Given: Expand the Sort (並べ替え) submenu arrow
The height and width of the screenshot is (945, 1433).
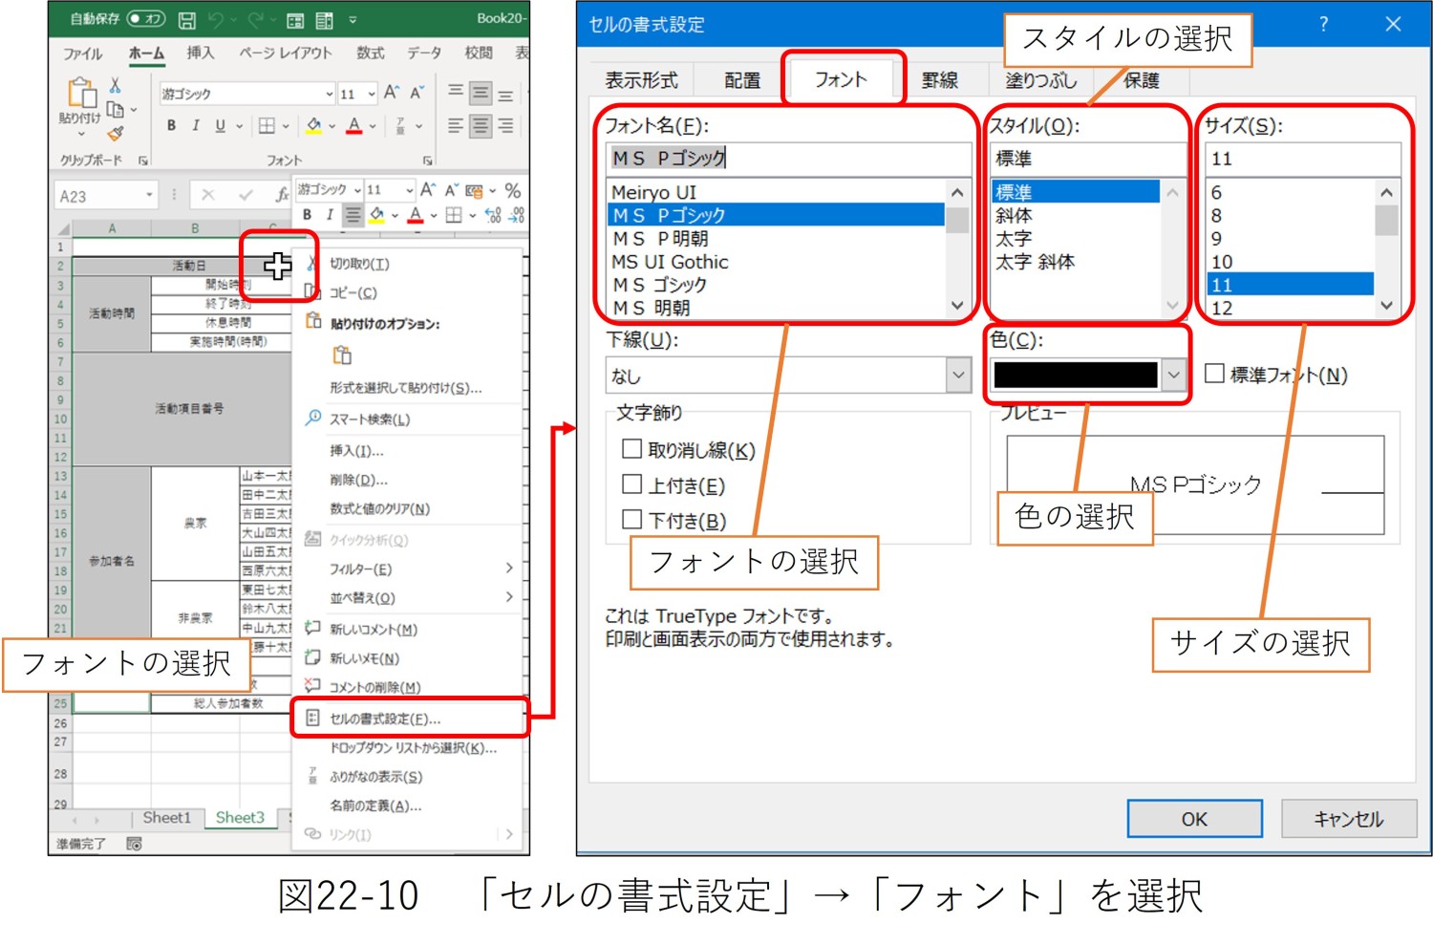Looking at the screenshot, I should pyautogui.click(x=509, y=597).
